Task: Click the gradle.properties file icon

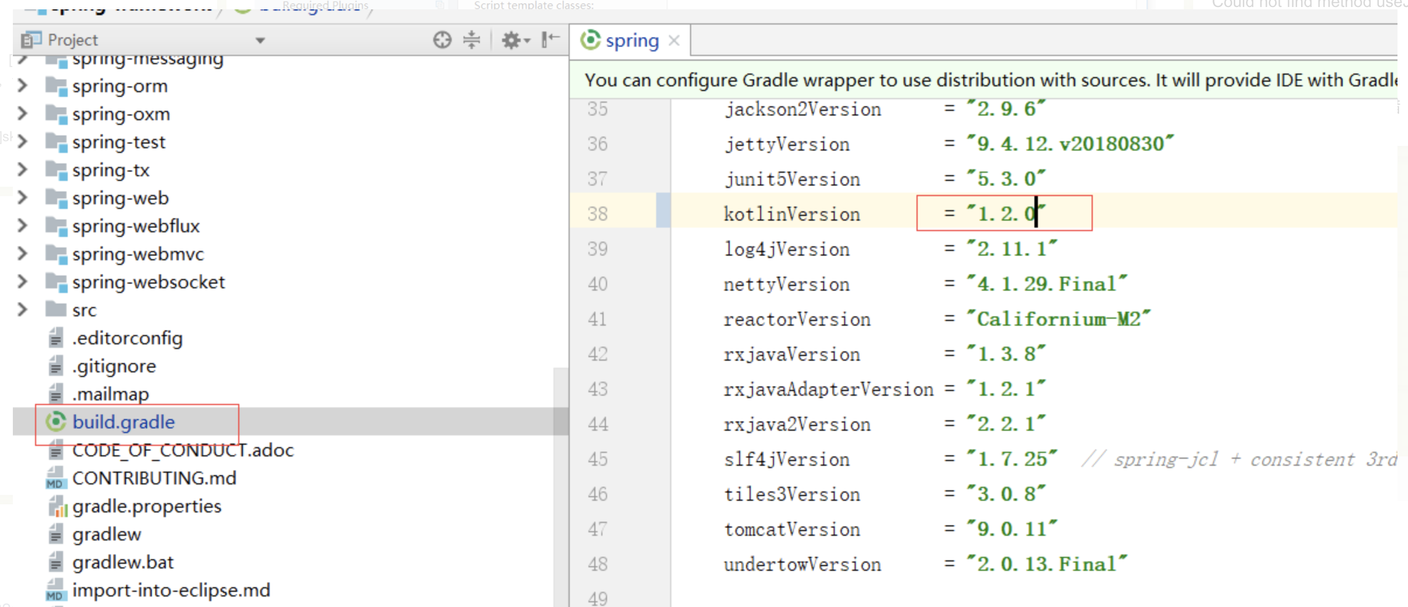Action: point(57,506)
